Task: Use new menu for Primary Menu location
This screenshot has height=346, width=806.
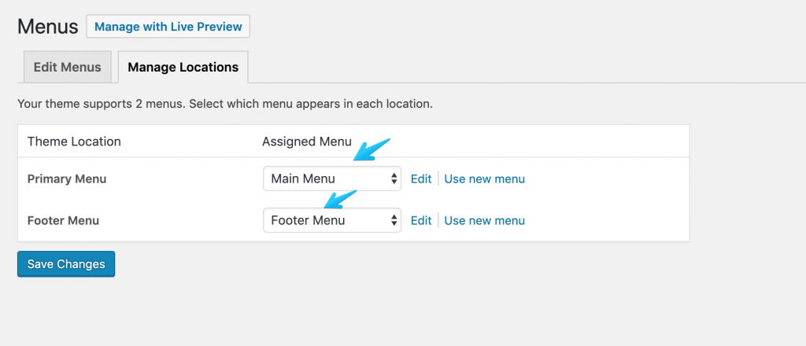Action: pos(484,179)
